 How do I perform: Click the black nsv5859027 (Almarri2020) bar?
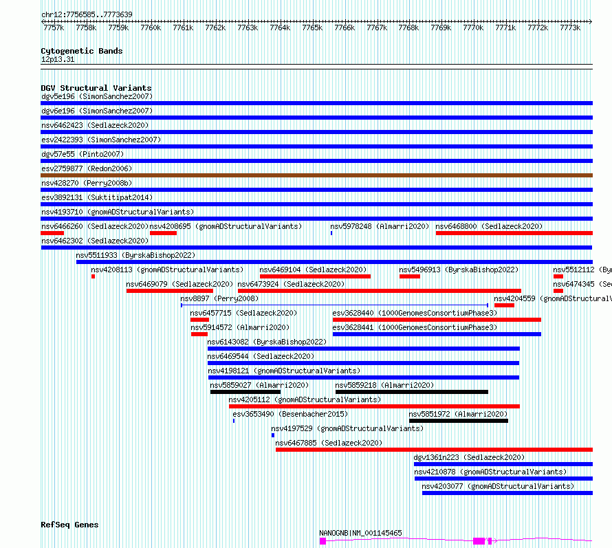coord(245,392)
